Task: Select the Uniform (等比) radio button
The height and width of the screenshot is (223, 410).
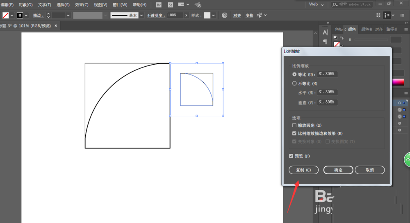Action: coord(294,74)
